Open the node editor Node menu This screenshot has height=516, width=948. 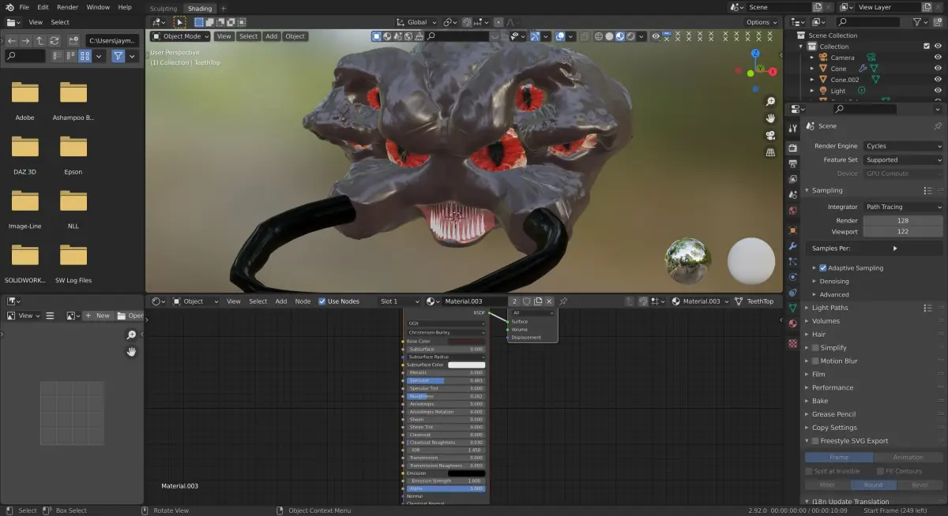coord(303,301)
